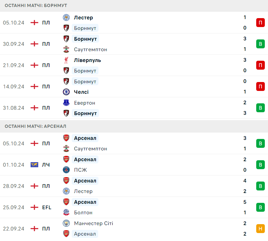Click the Champions League flag icon
This screenshot has width=268, height=241.
[x=34, y=165]
